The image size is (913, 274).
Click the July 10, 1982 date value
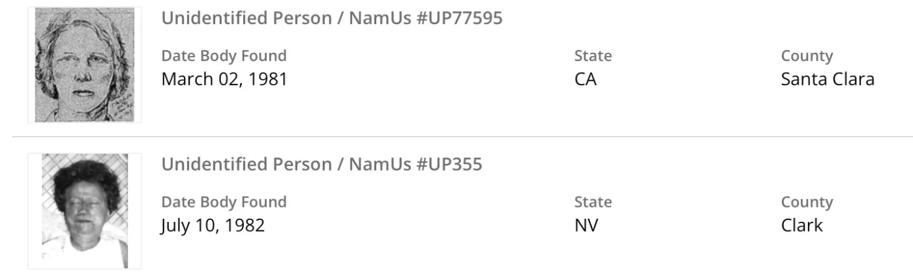pos(213,225)
